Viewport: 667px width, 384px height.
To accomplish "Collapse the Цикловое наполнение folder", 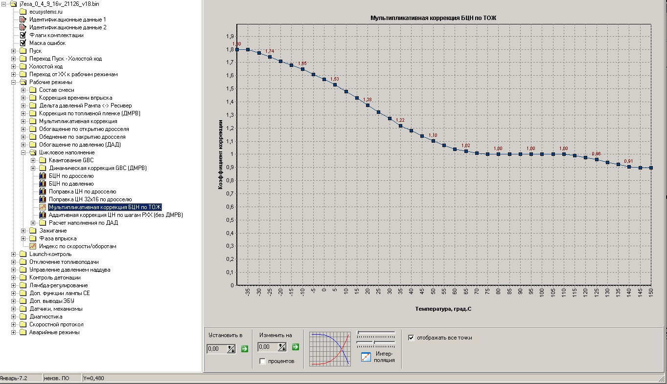I will (x=23, y=152).
